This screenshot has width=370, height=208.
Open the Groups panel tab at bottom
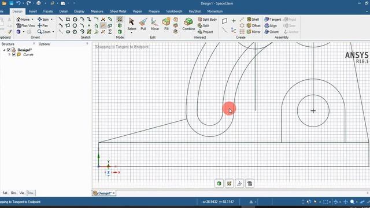point(14,193)
